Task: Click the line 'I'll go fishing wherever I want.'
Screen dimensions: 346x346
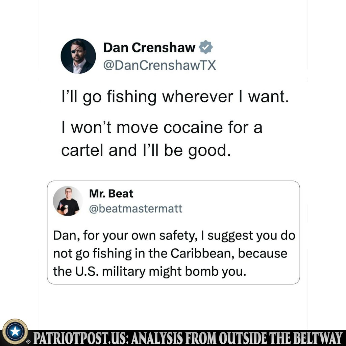Action: [175, 97]
